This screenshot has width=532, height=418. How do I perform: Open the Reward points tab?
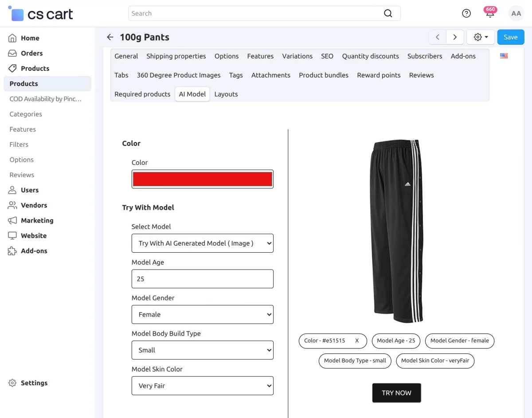pyautogui.click(x=379, y=75)
